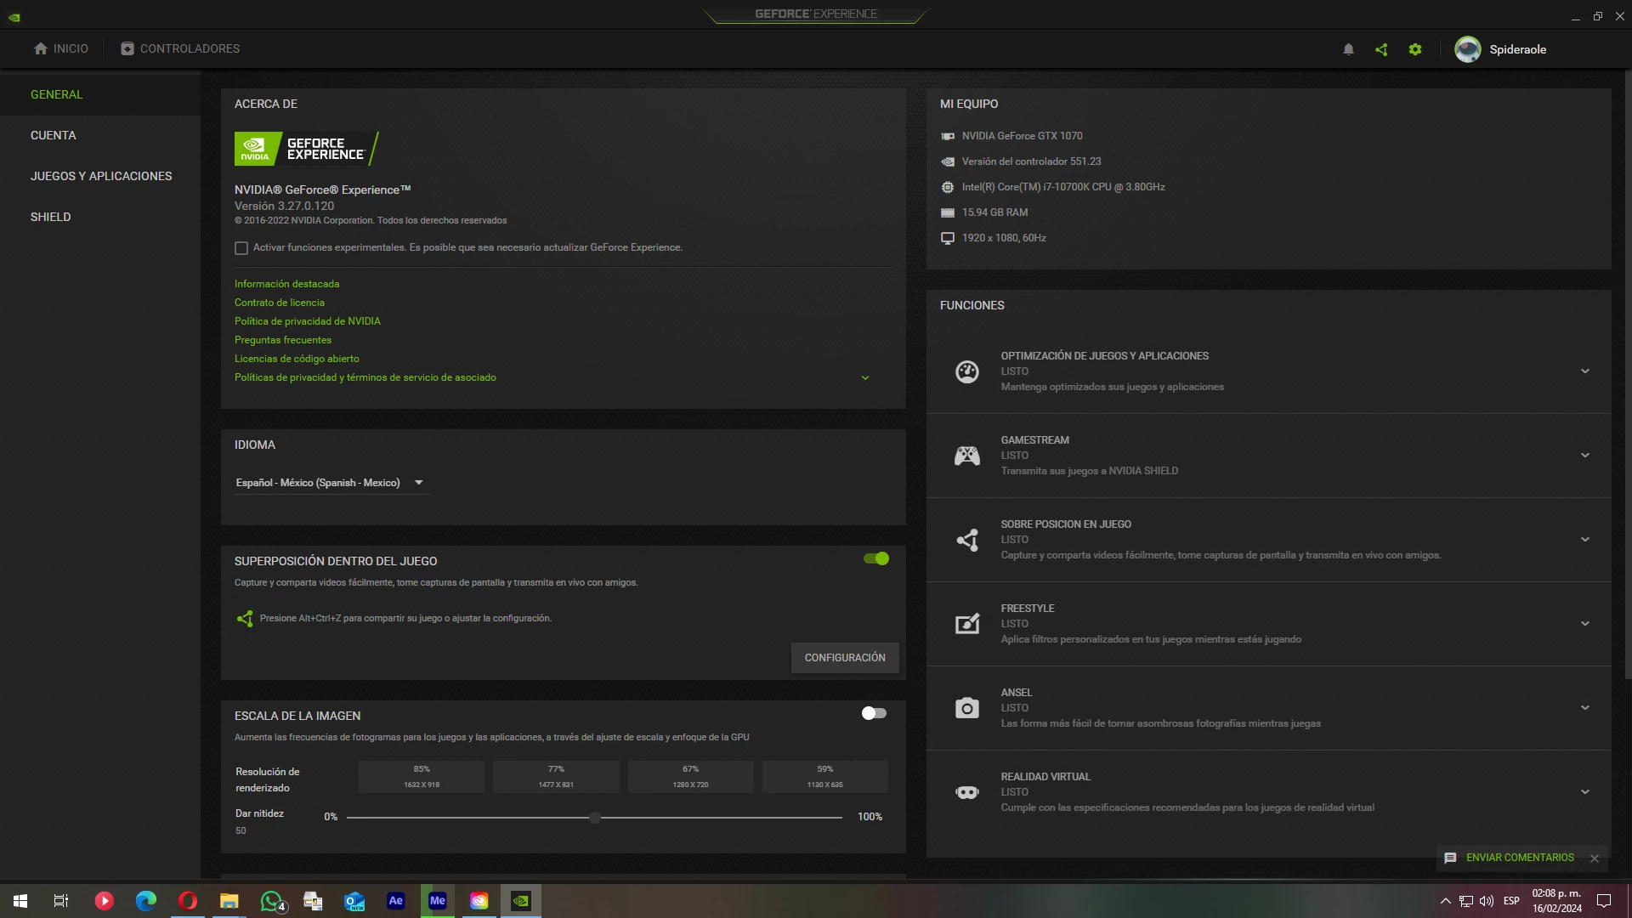Click the Freestyle filter icon
This screenshot has height=918, width=1632.
[966, 624]
